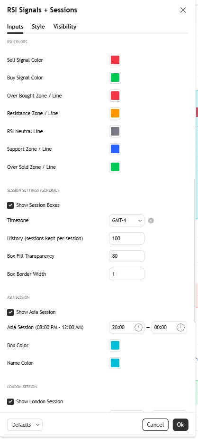Change Asia session Name Color swatch
Viewport: 198px width, 439px height.
[x=115, y=363]
